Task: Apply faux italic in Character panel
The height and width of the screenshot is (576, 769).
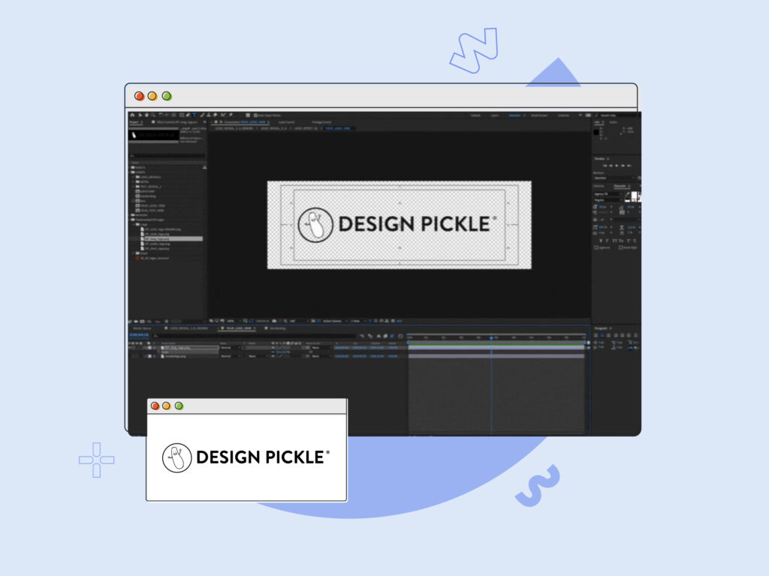Action: [x=608, y=241]
